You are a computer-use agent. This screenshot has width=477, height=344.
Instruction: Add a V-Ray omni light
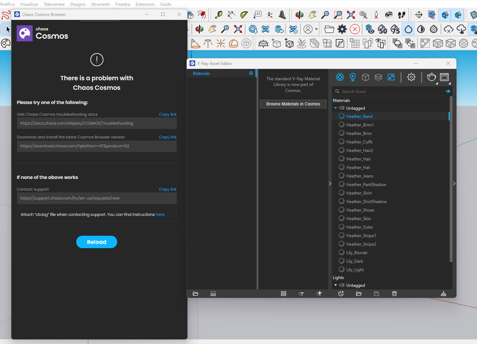click(x=221, y=44)
